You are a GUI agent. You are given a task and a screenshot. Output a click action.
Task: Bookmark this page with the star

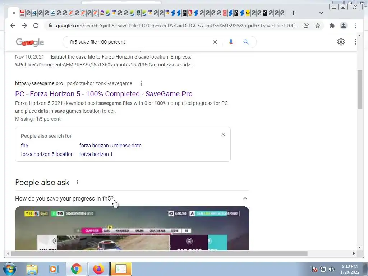point(318,26)
